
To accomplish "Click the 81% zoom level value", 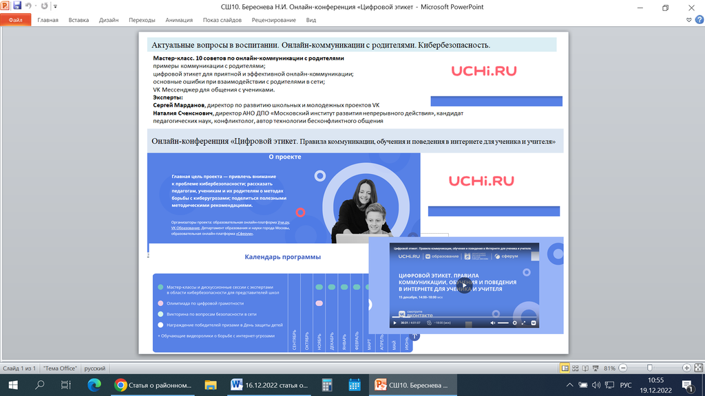I will (610, 368).
